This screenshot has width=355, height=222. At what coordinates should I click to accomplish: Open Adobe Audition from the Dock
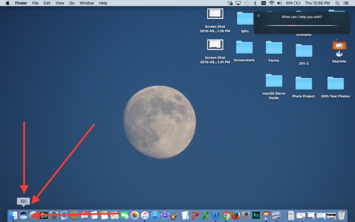[256, 215]
